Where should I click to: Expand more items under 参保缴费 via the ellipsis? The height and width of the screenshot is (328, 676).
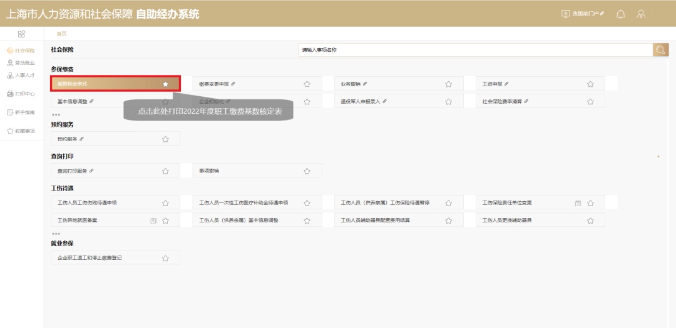(x=56, y=115)
